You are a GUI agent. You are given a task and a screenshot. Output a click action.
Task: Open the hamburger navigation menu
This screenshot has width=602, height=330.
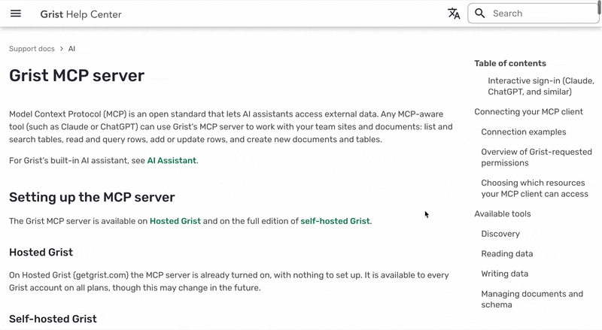[16, 14]
